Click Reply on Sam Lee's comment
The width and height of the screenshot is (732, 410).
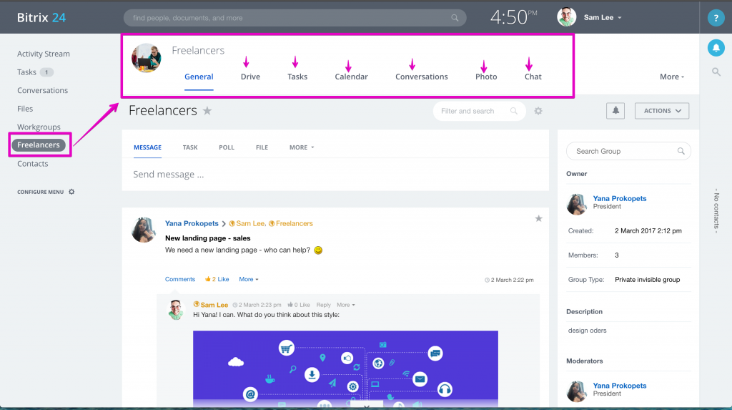(x=323, y=305)
